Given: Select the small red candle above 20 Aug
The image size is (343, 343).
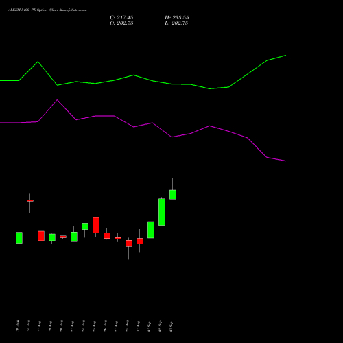Looking at the screenshot, I should [x=63, y=237].
